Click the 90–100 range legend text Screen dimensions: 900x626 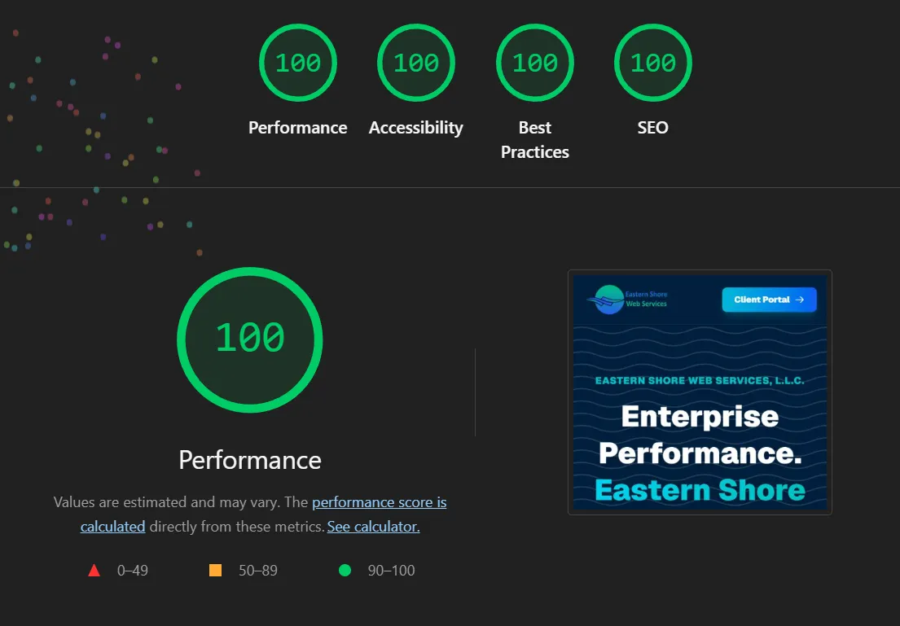coord(391,571)
